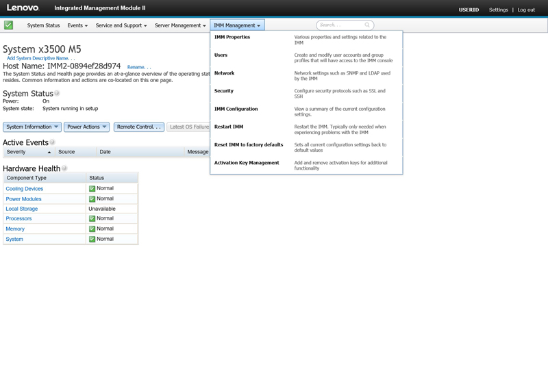Image resolution: width=548 pixels, height=377 pixels.
Task: Open Settings in the top bar
Action: (499, 10)
